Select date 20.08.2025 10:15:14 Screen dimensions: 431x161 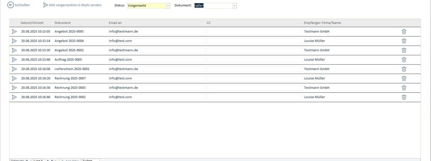(x=36, y=41)
